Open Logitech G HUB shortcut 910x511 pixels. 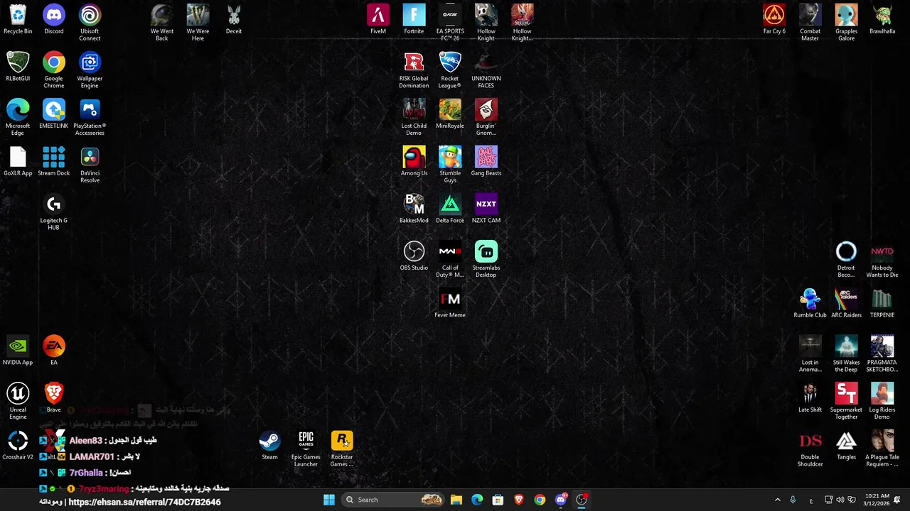(54, 212)
